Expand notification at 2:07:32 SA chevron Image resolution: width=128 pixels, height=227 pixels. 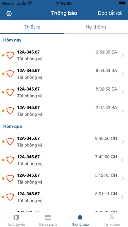click(x=122, y=111)
